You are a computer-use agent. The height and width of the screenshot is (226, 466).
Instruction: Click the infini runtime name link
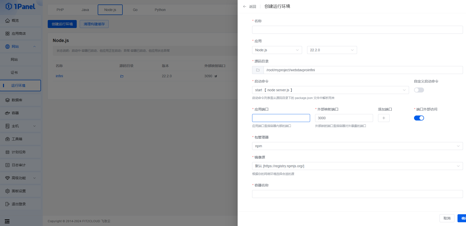[x=59, y=76]
